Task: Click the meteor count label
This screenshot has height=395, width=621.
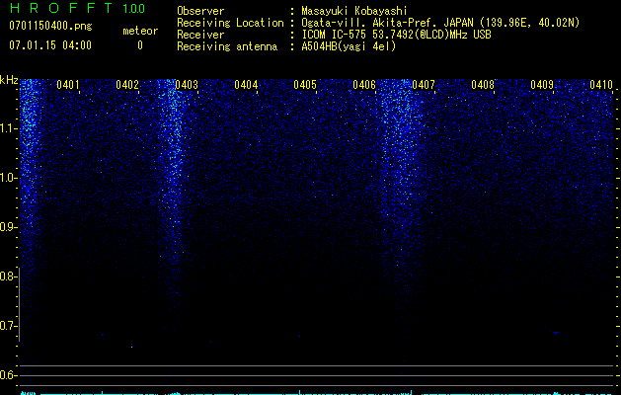Action: coord(140,31)
